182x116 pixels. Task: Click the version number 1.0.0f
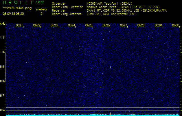pos(41,3)
